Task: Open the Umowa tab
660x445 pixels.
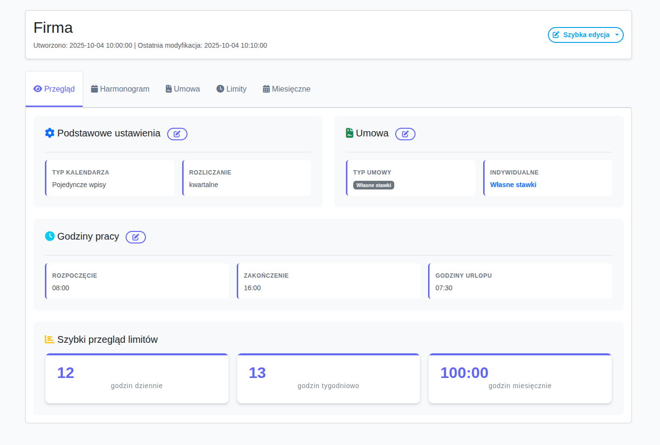Action: point(183,89)
